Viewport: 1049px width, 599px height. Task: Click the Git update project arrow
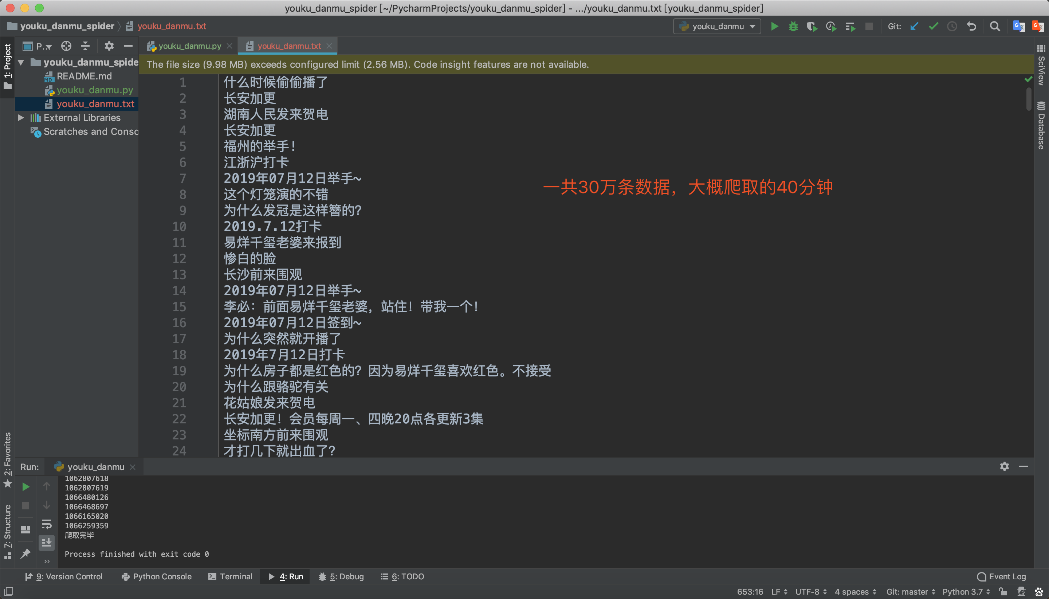[x=914, y=26]
